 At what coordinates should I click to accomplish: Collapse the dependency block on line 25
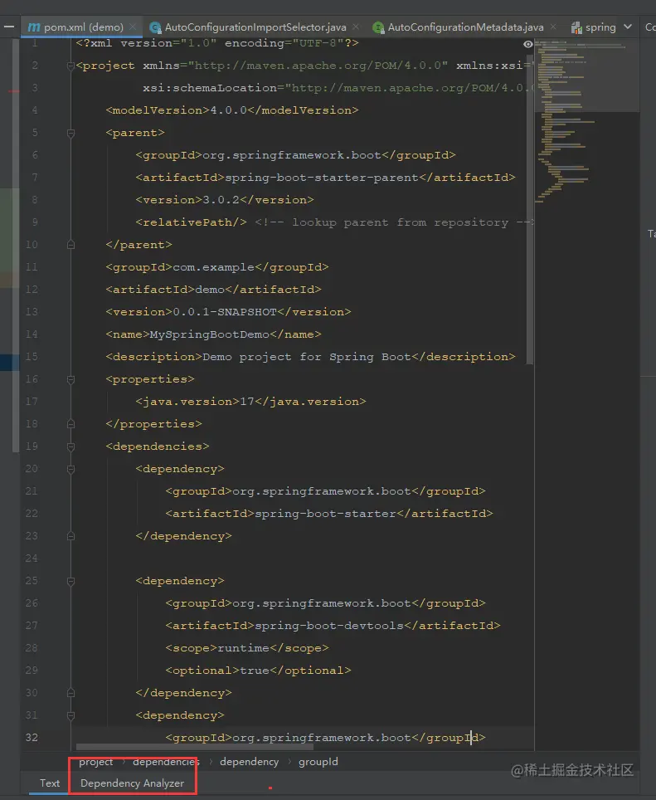pos(70,581)
